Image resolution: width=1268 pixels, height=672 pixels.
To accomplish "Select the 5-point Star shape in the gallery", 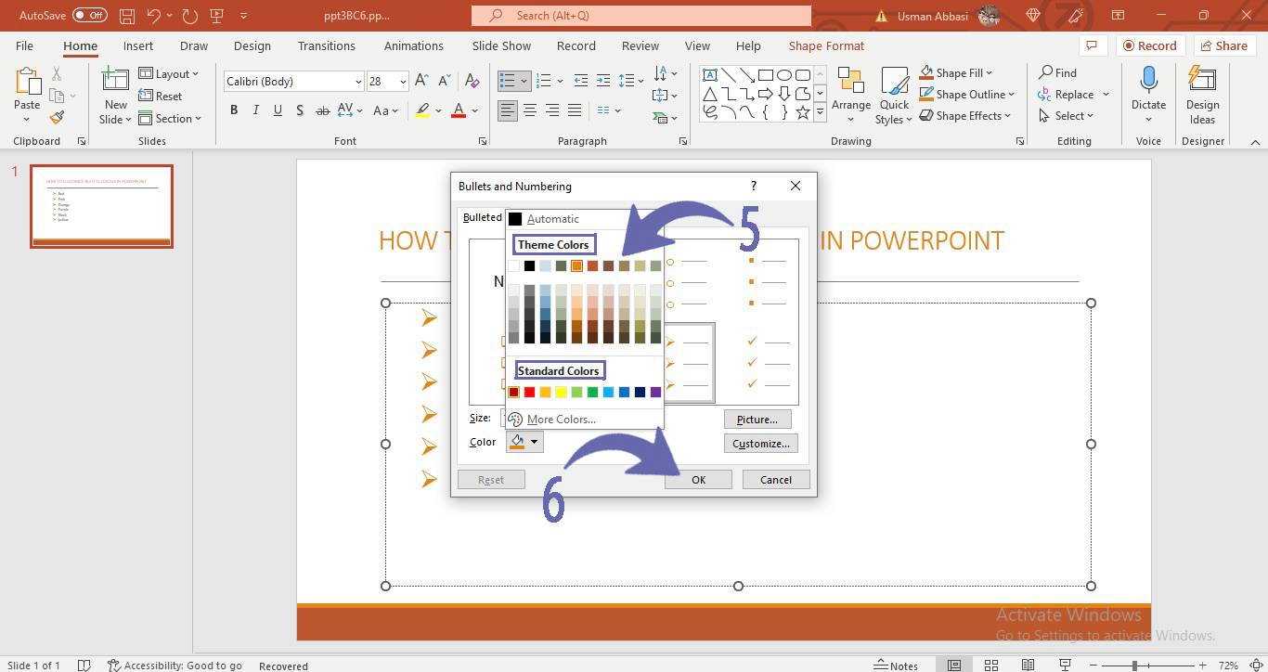I will pos(803,112).
